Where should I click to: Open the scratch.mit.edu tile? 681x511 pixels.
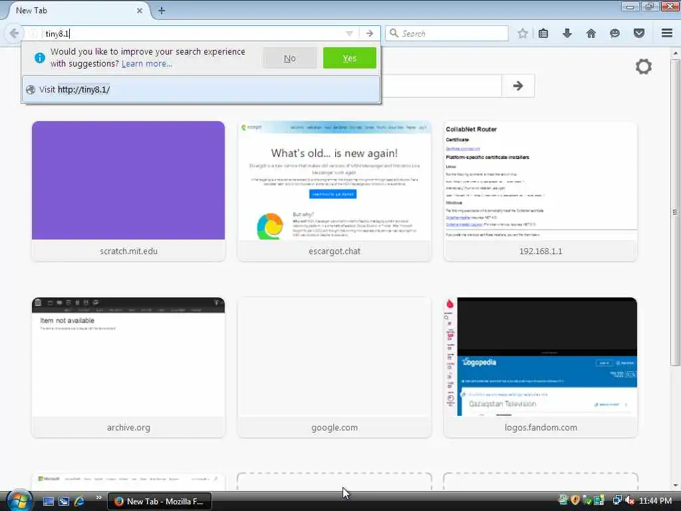[128, 191]
